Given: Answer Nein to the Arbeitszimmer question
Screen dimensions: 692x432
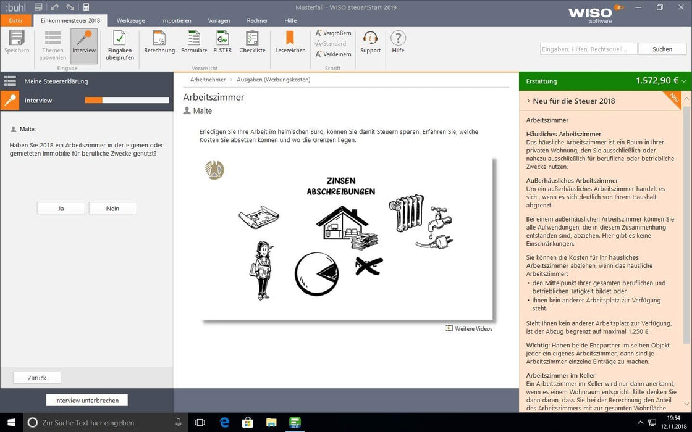Looking at the screenshot, I should pos(112,209).
